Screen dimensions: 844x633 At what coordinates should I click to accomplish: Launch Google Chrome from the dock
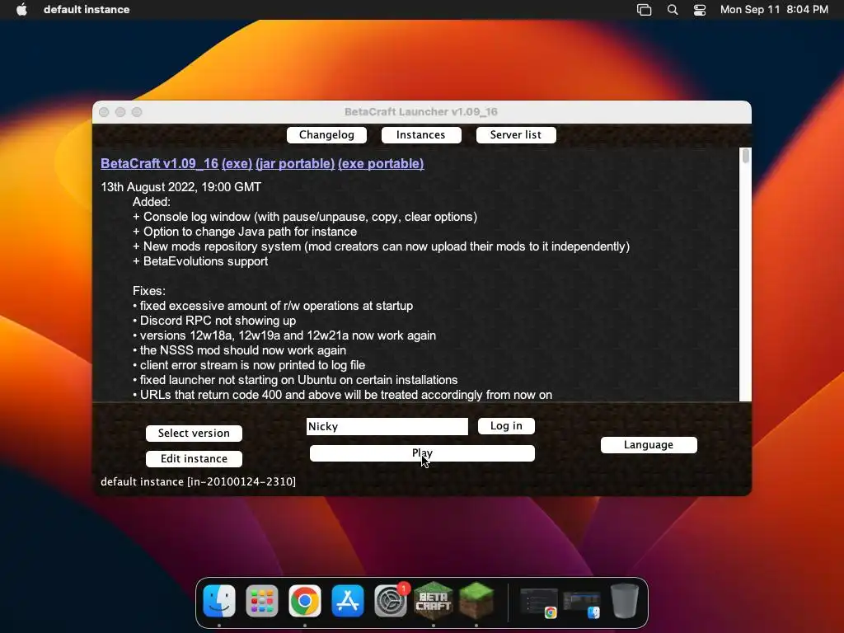coord(305,601)
